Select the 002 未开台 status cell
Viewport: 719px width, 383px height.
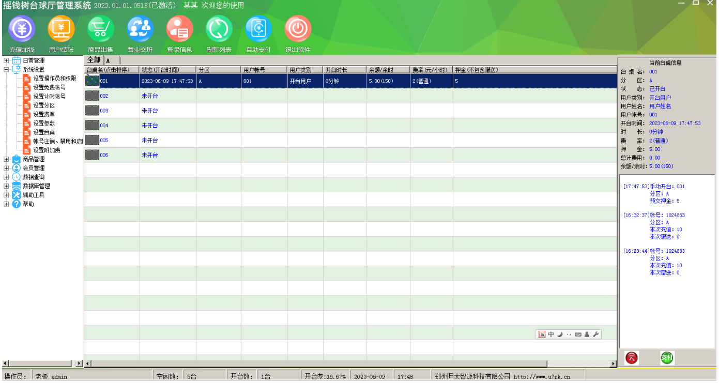168,96
